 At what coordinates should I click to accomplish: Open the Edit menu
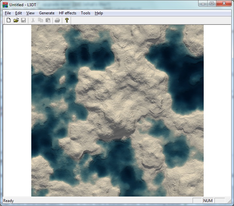[19, 13]
